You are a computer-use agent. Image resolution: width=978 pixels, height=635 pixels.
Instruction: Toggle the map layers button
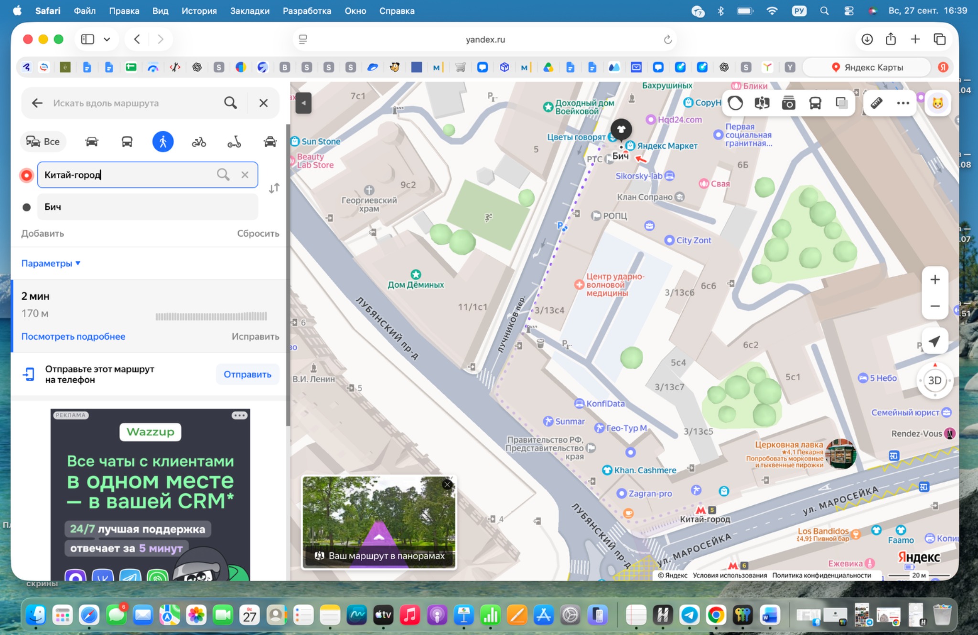pos(841,103)
